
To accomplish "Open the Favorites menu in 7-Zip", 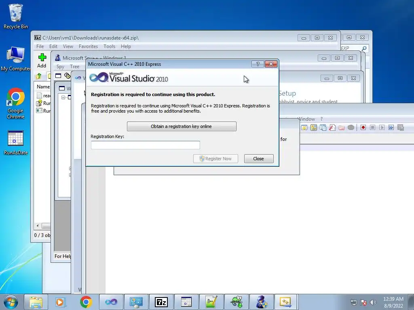I will [x=88, y=46].
